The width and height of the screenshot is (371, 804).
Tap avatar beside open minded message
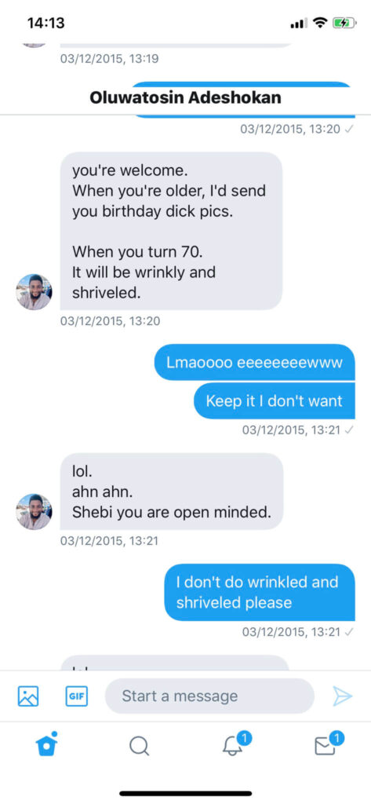pos(34,512)
